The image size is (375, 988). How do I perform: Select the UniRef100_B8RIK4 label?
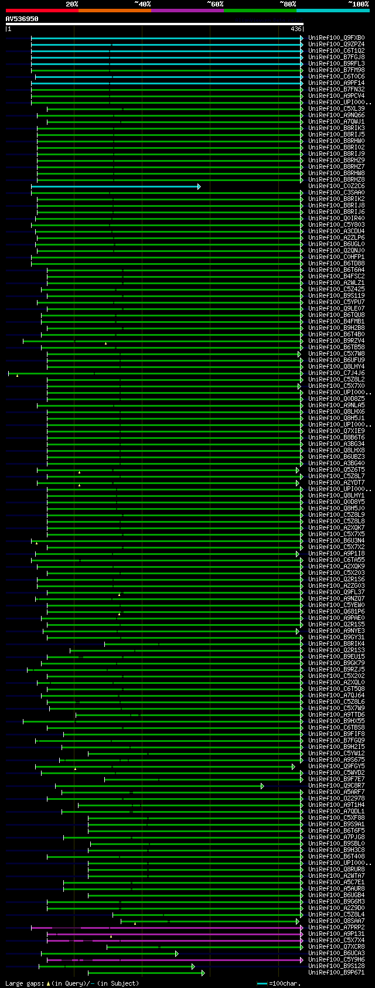336,644
